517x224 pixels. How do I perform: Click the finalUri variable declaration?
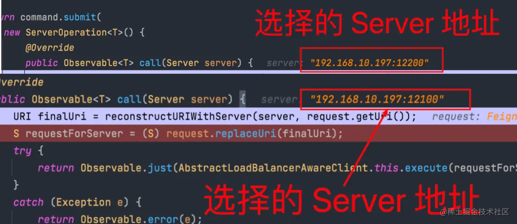pos(57,116)
